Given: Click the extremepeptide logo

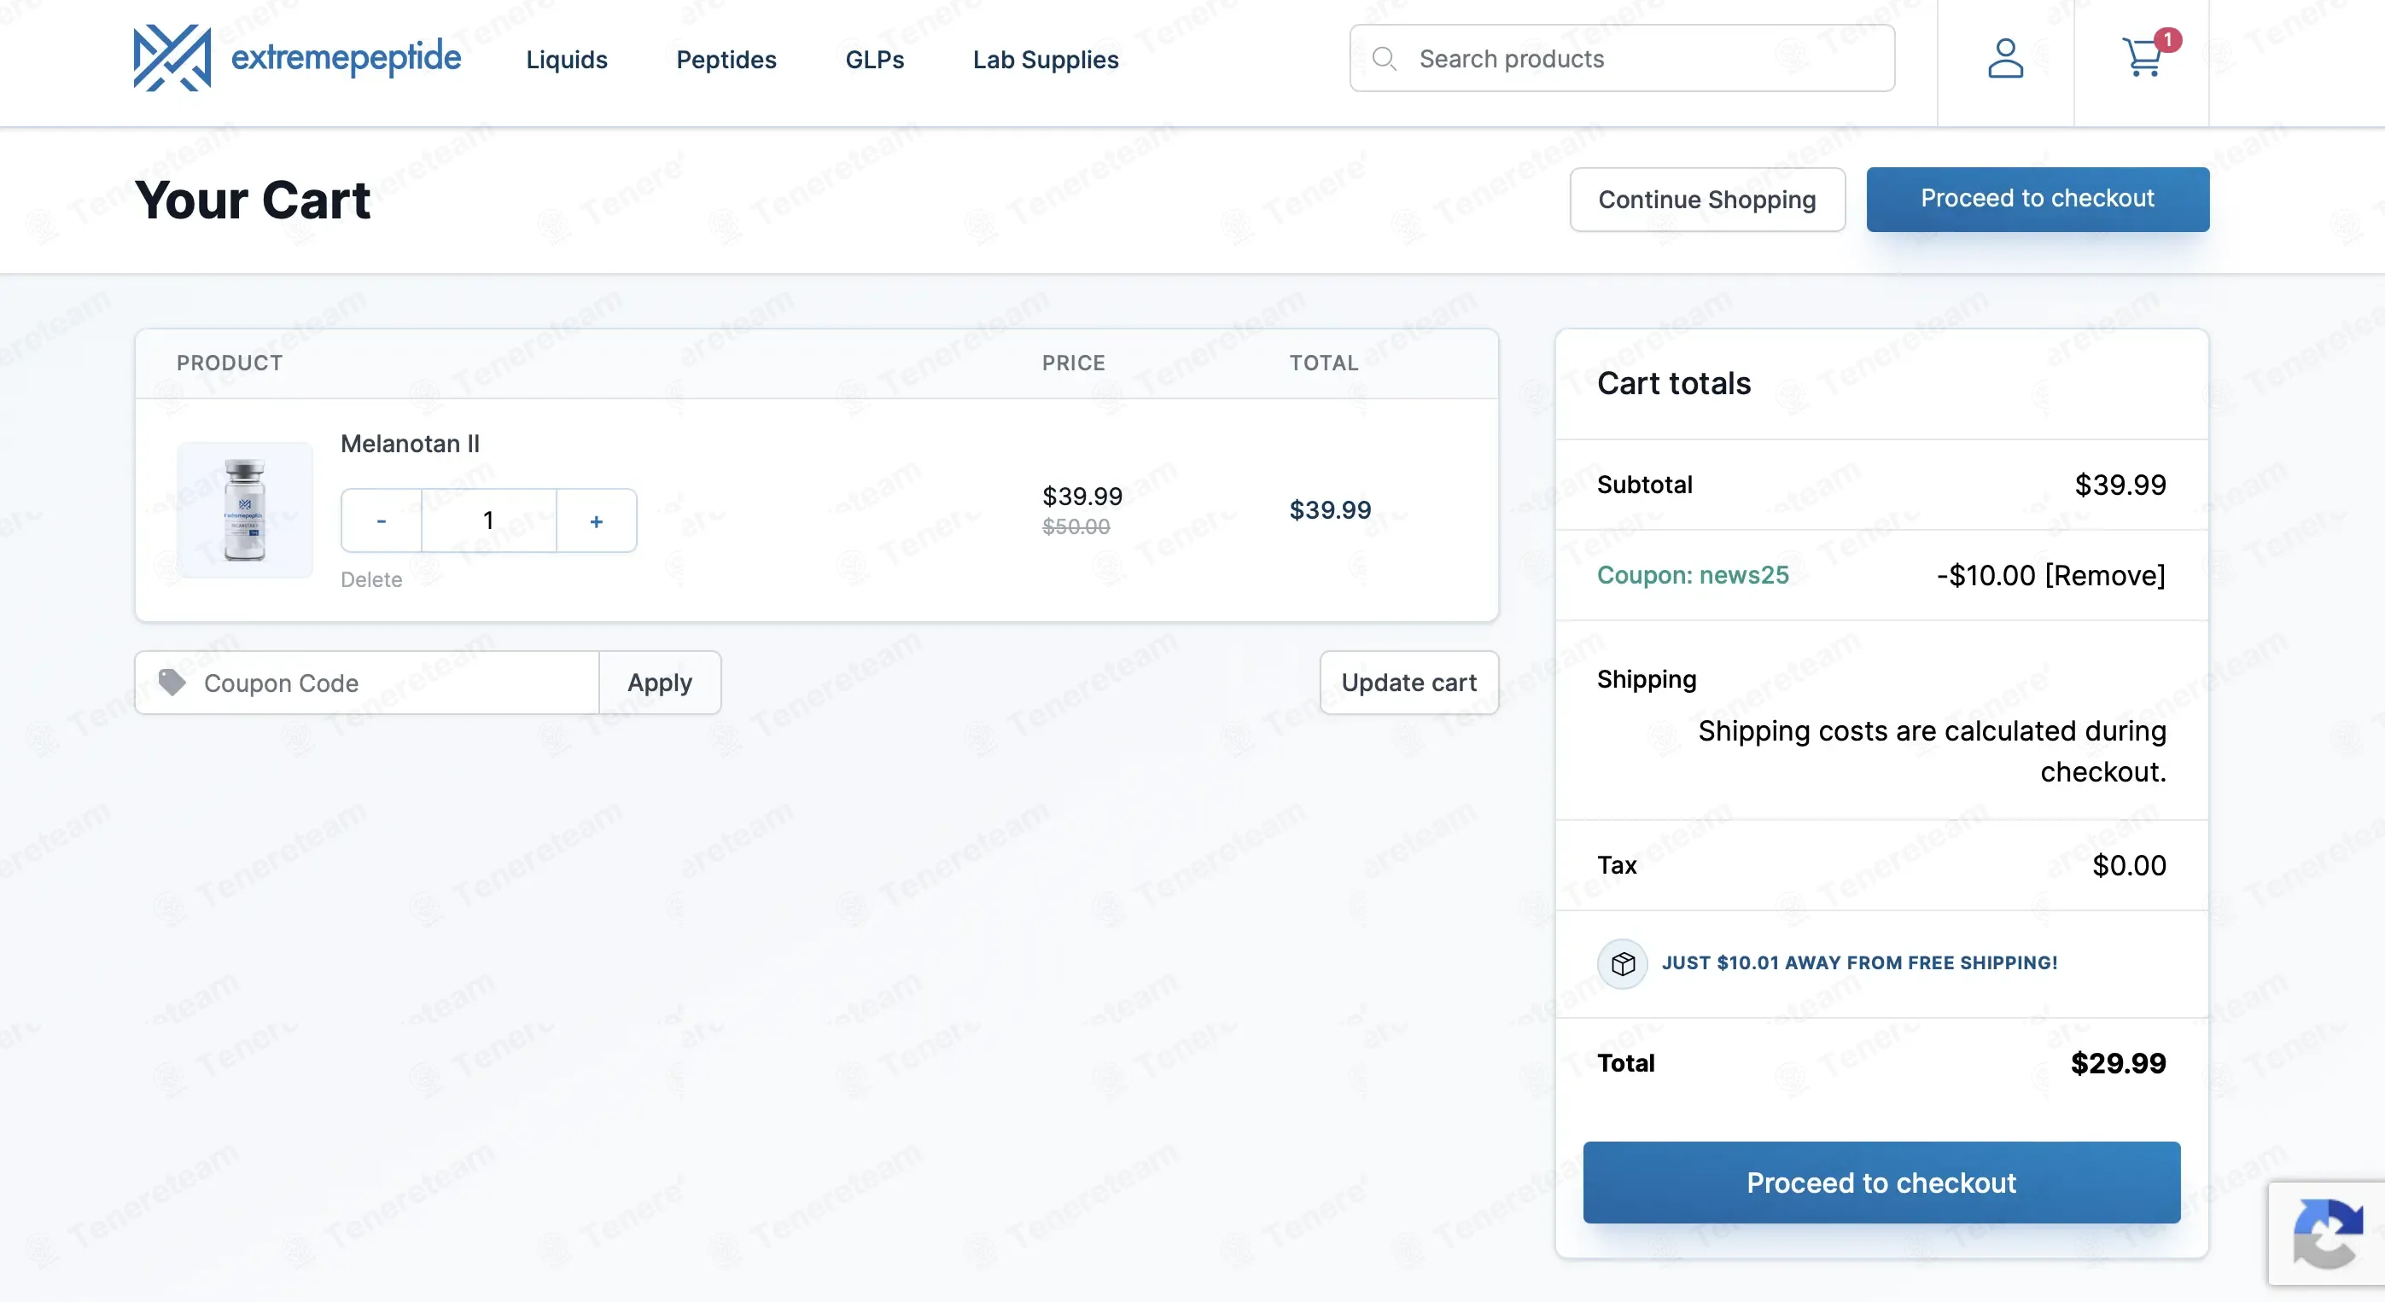Looking at the screenshot, I should [297, 57].
